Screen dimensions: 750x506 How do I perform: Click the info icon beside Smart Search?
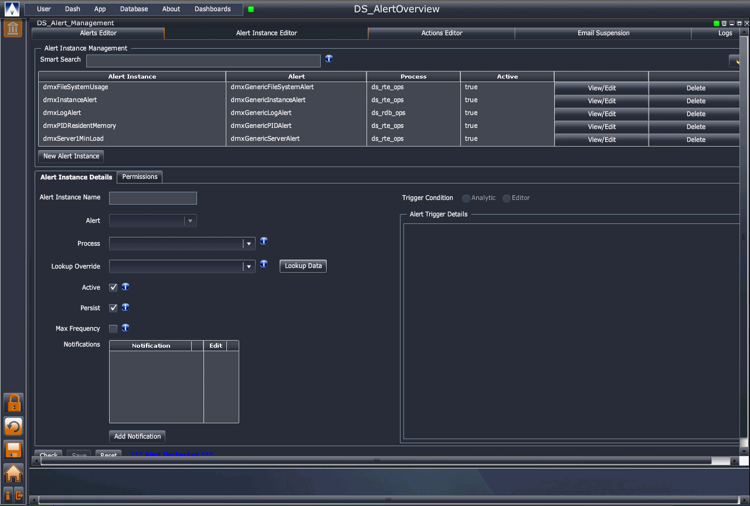(329, 59)
